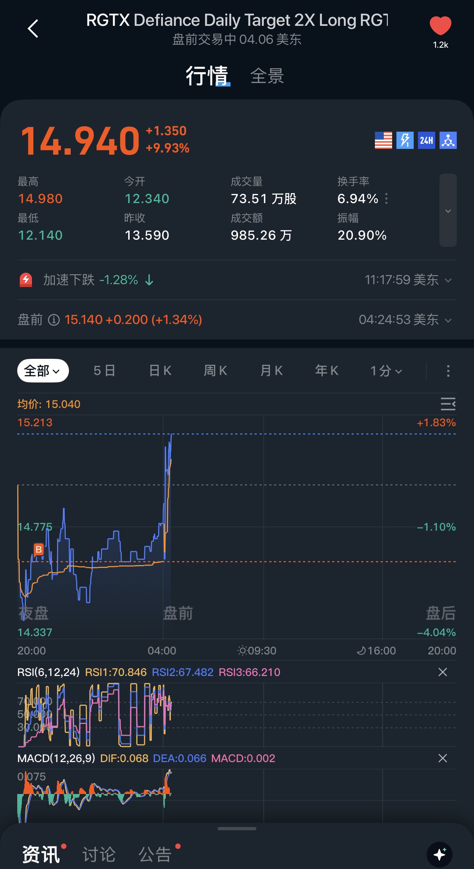Expand the quote statistics panel
This screenshot has height=869, width=474.
pos(448,211)
